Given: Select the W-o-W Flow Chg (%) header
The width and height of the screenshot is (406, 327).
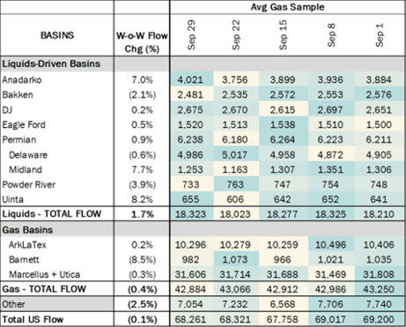Looking at the screenshot, I should pyautogui.click(x=142, y=42).
